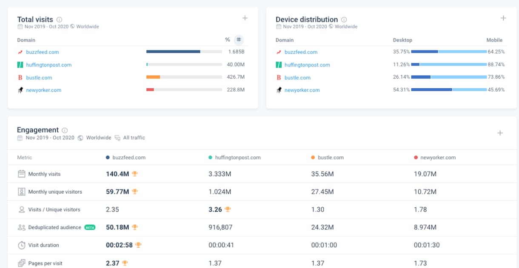Click the buzzfeed favicon in Device distribution
The width and height of the screenshot is (519, 268).
pyautogui.click(x=279, y=52)
